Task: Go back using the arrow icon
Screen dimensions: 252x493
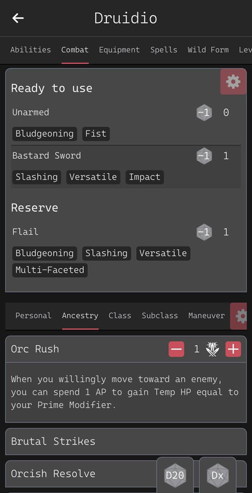Action: (18, 18)
